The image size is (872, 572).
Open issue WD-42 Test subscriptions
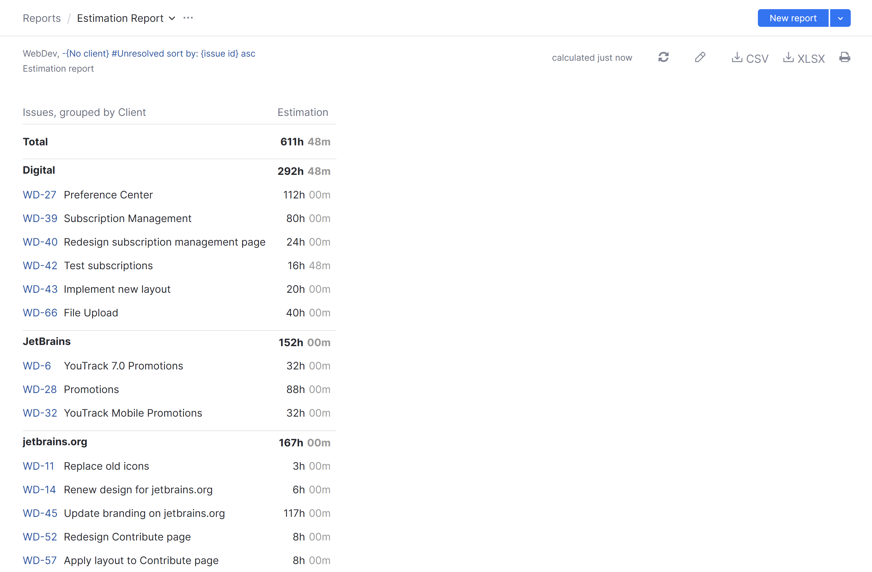[x=40, y=266]
